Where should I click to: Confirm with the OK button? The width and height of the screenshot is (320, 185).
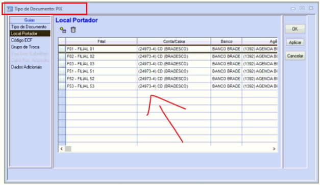click(x=295, y=29)
